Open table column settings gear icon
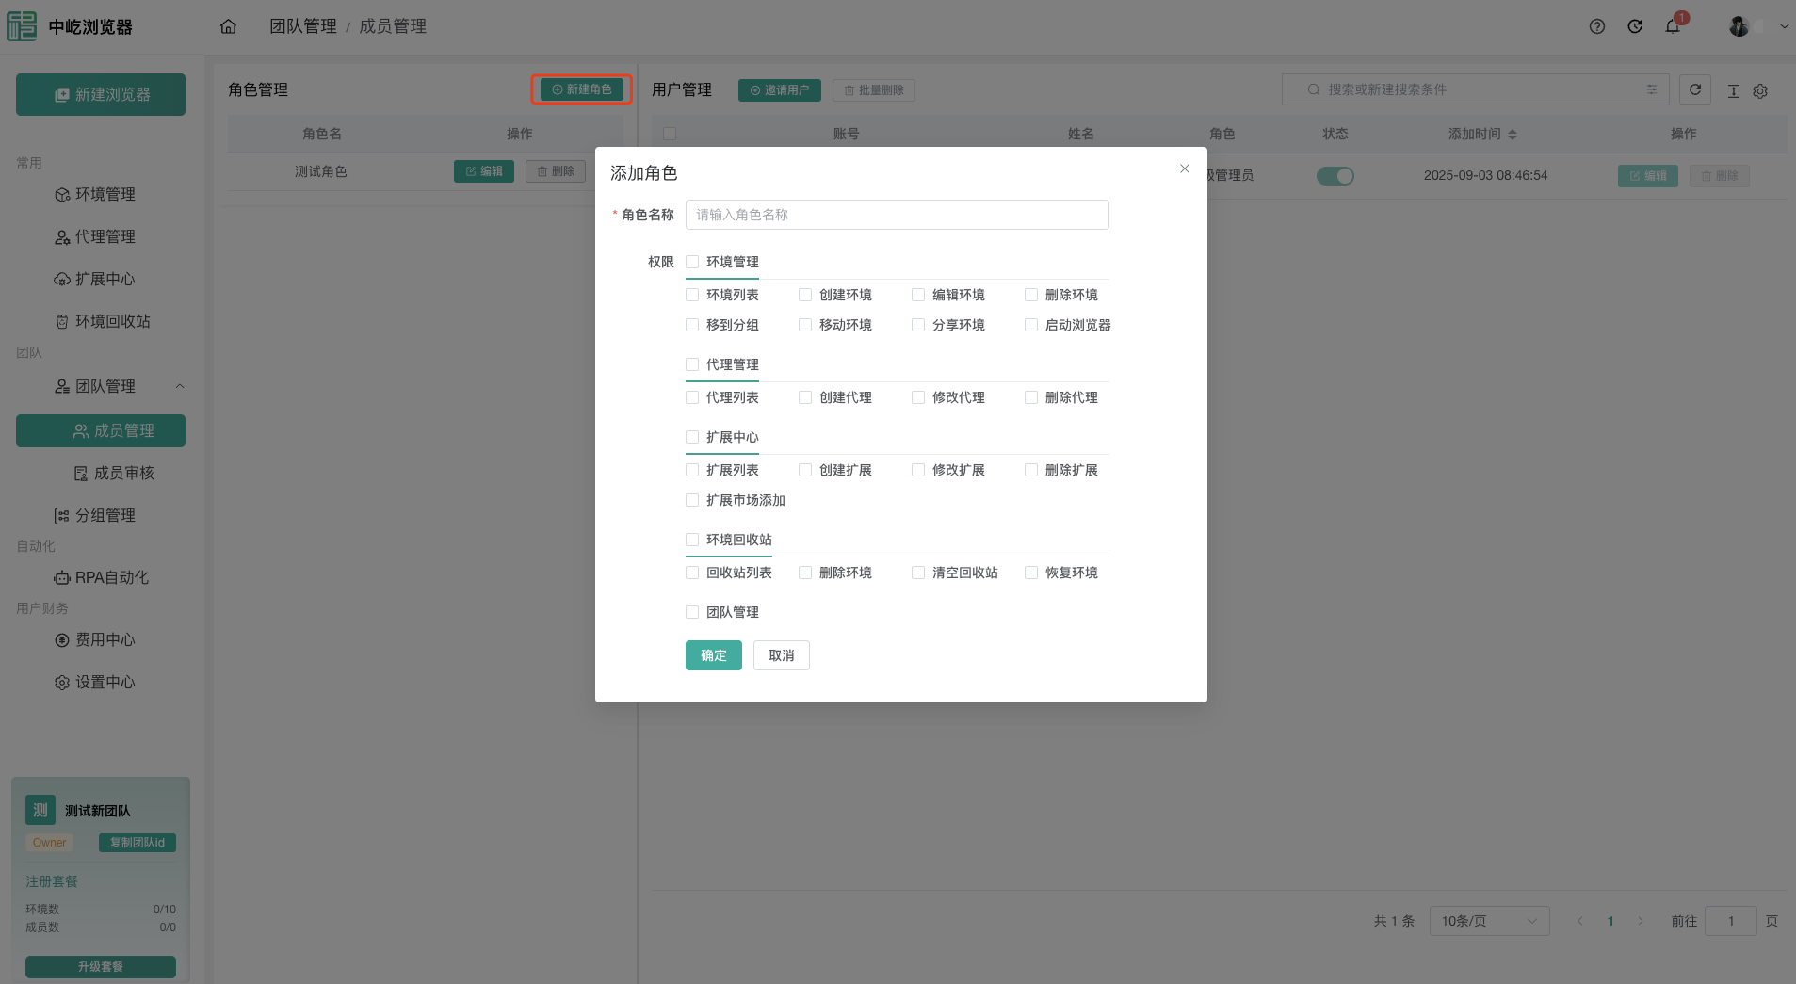1796x984 pixels. click(1760, 91)
